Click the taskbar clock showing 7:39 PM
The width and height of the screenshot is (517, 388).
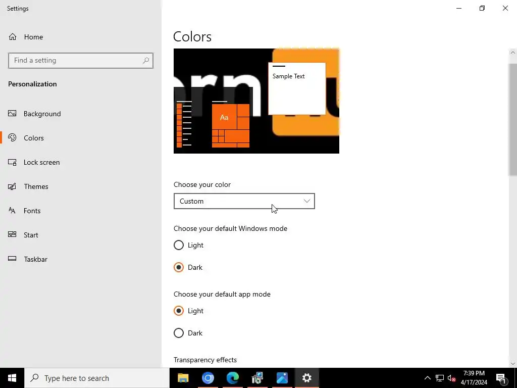(474, 378)
